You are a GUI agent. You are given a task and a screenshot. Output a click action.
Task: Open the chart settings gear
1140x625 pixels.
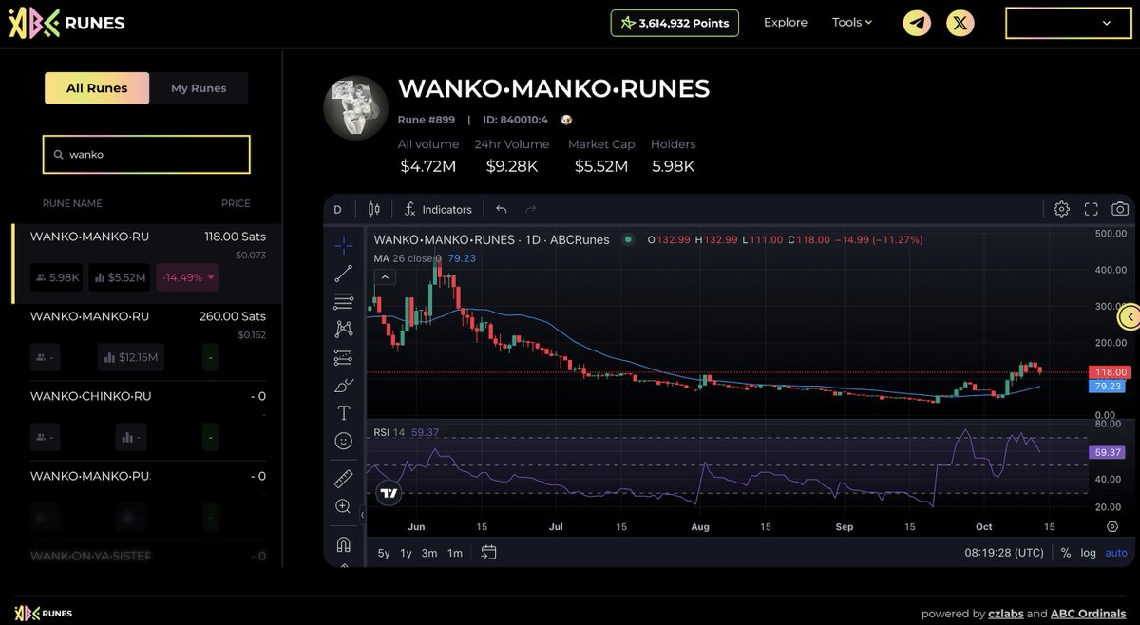tap(1061, 209)
